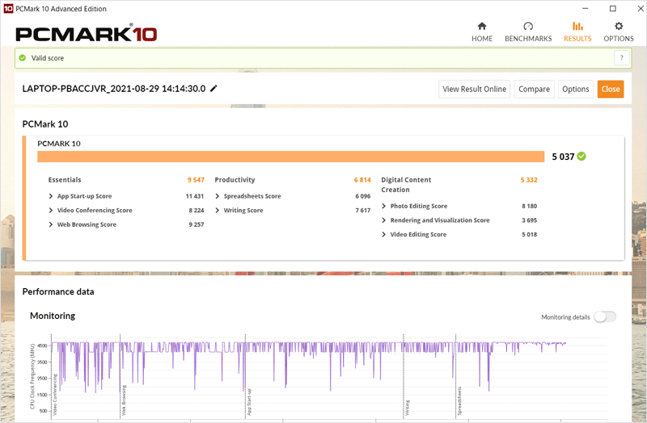Image resolution: width=647 pixels, height=423 pixels.
Task: Expand App Start-up Score
Action: [52, 196]
